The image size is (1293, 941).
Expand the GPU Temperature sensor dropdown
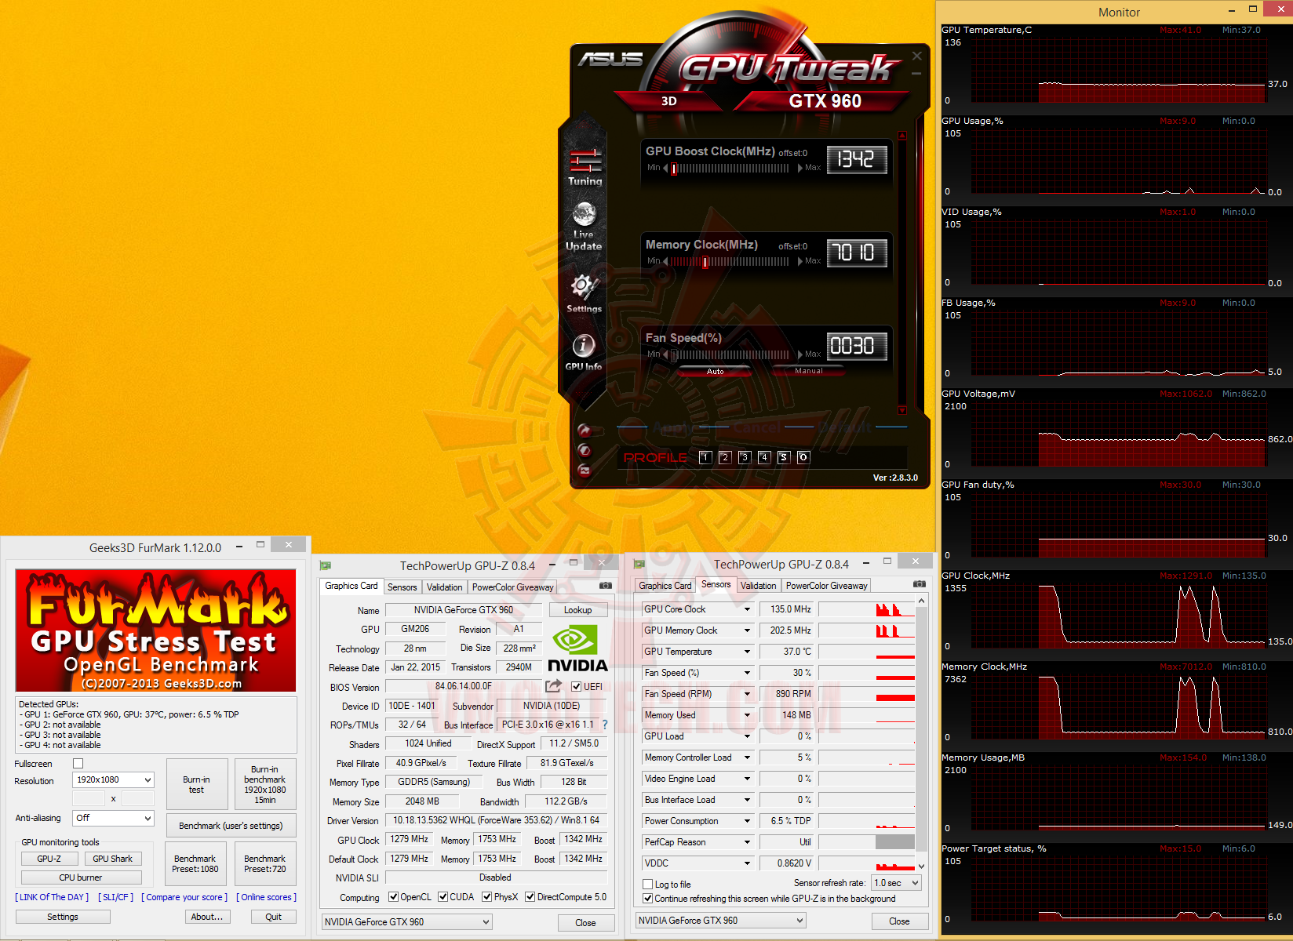click(747, 652)
